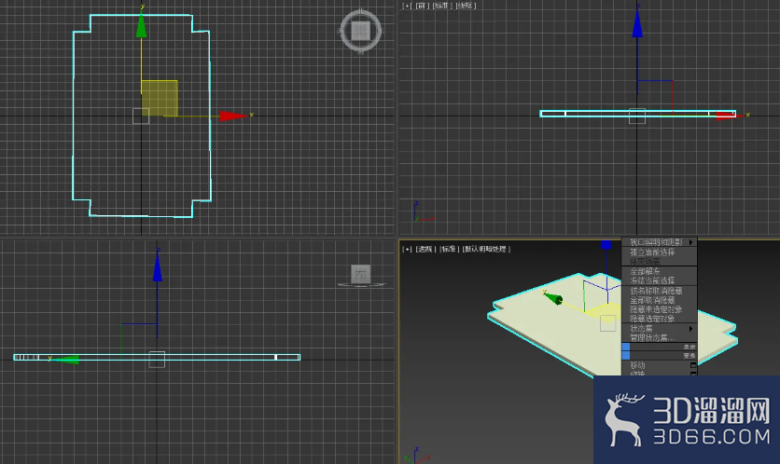
Task: Open [标准] menu in the front viewport
Action: [441, 6]
